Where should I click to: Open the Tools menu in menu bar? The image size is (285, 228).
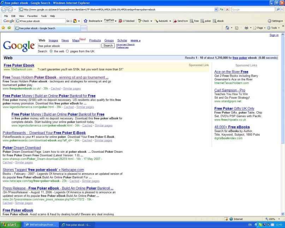pyautogui.click(x=43, y=16)
